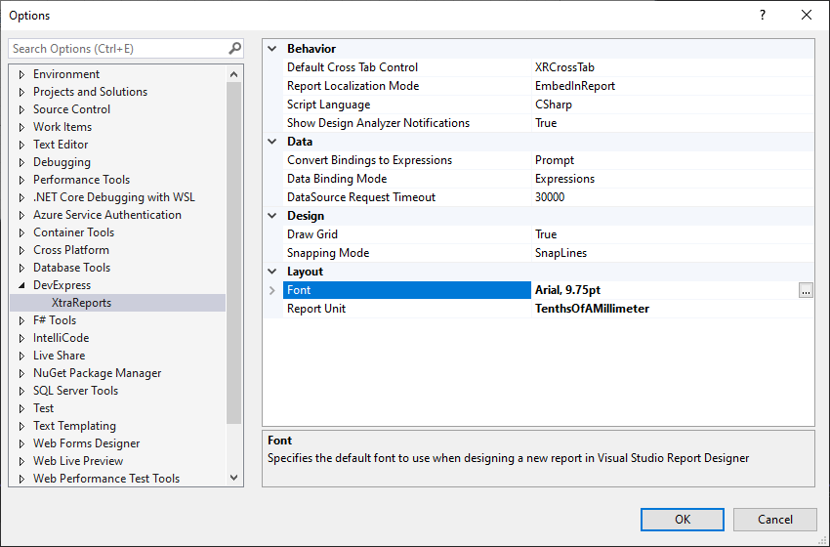The width and height of the screenshot is (830, 547).
Task: Click the Script Language CSharp value
Action: click(x=554, y=105)
